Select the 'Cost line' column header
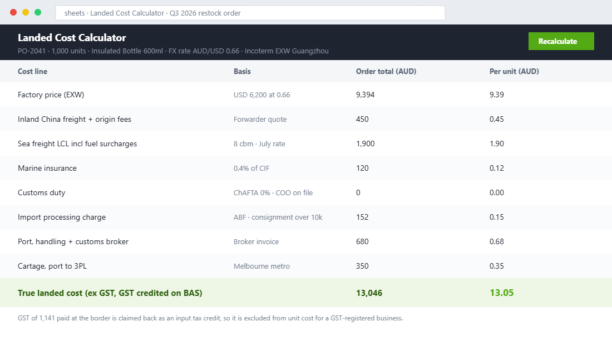 coord(32,71)
